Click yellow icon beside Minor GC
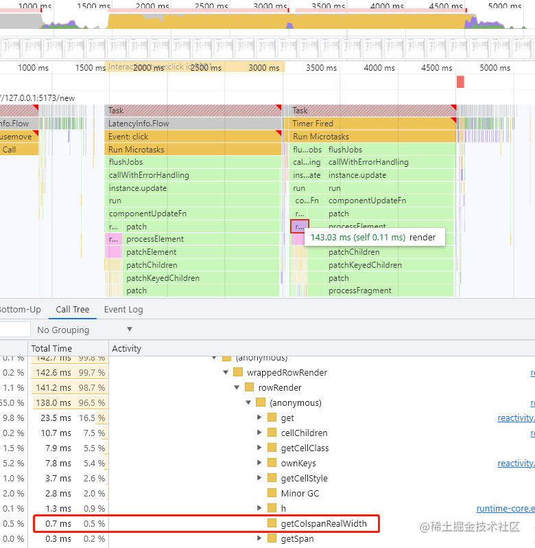Viewport: 535px width, 548px height. pyautogui.click(x=272, y=493)
